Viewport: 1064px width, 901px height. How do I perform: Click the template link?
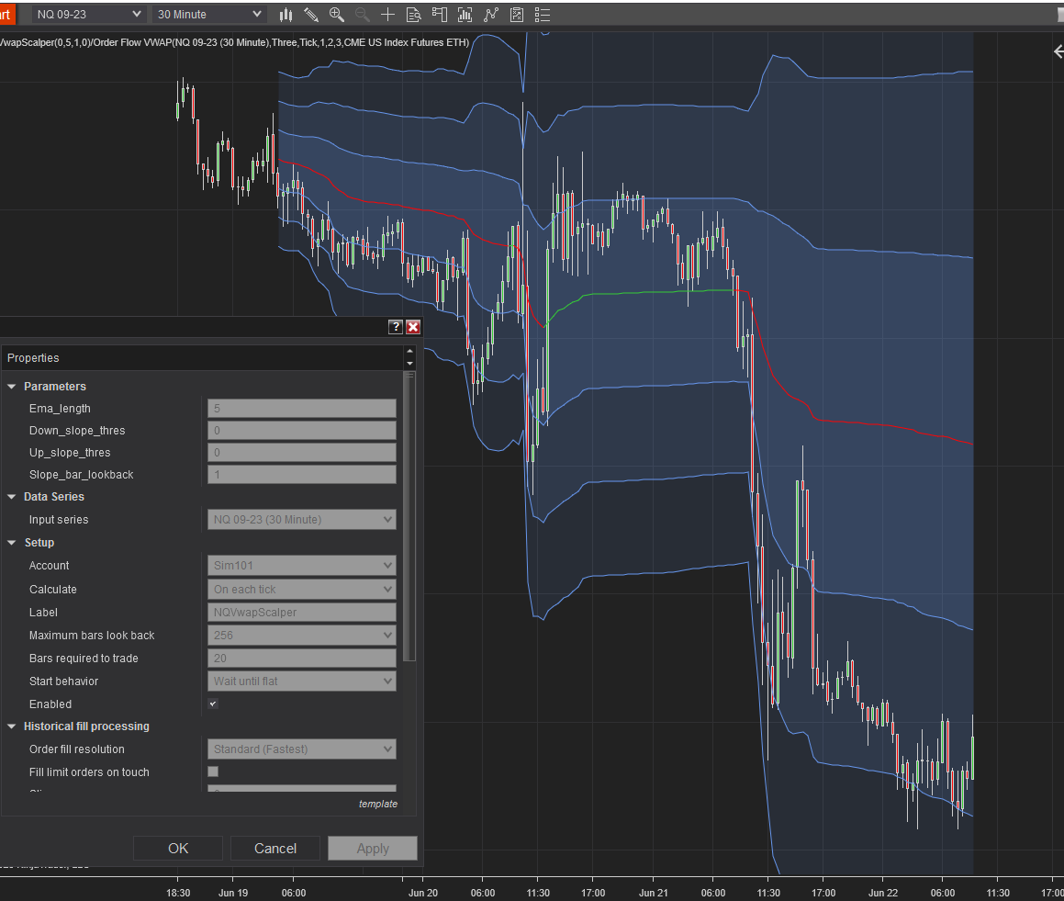[x=378, y=804]
